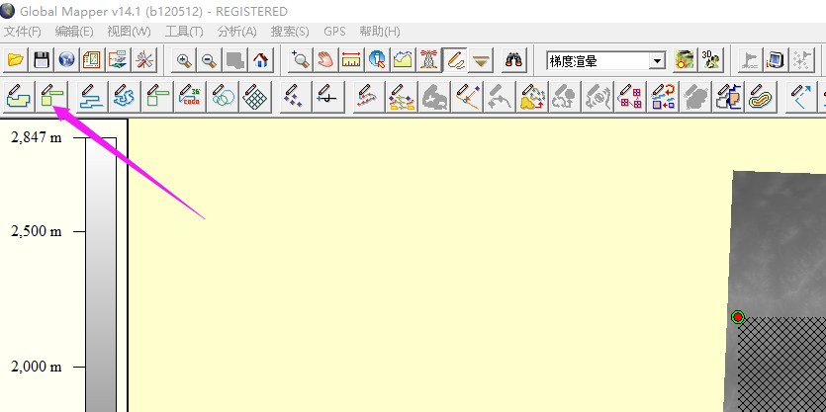Screen dimensions: 826x412
Task: Zoom out with the minus magnifier button
Action: point(210,60)
